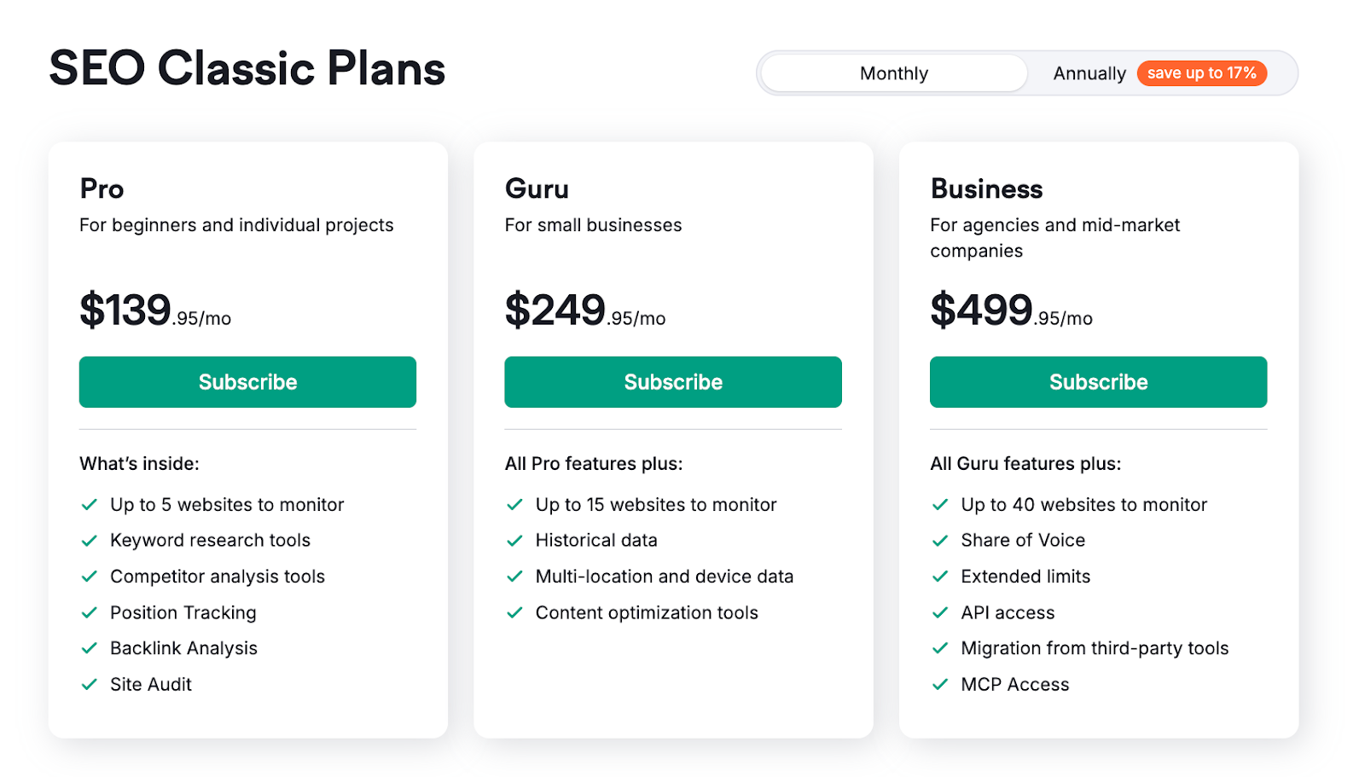Click the checkmark next to Site Audit
Screen dimensions: 1365x777
click(x=90, y=684)
